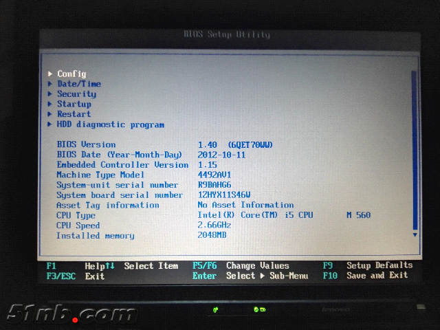440x330 pixels.
Task: Open the Config menu entry
Action: 71,74
